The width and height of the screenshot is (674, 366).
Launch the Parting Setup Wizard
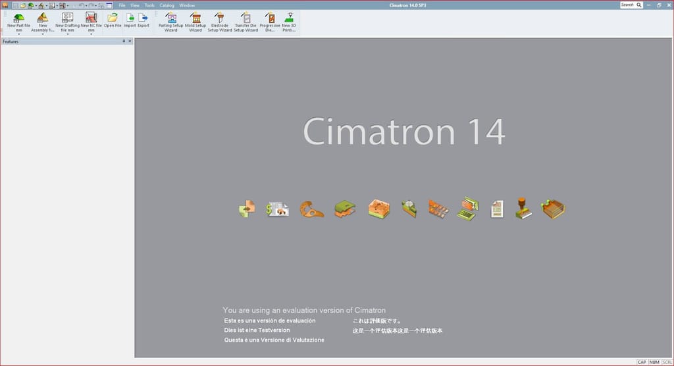170,22
